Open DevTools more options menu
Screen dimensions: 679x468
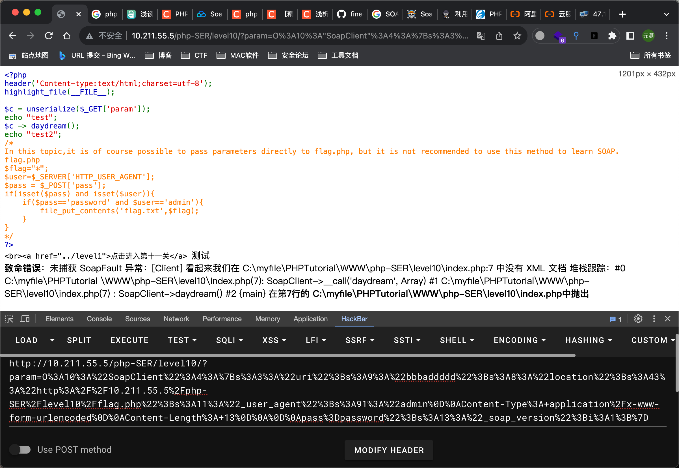click(x=654, y=319)
